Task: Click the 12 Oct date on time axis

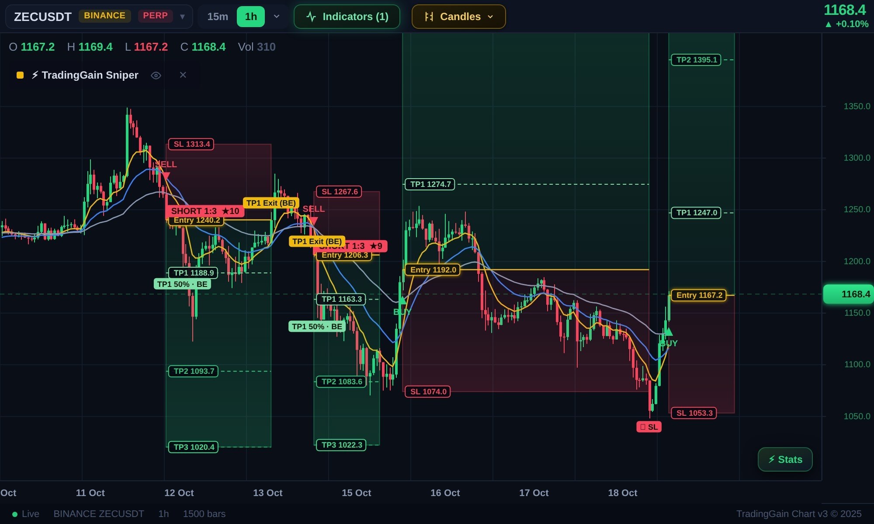Action: 179,493
